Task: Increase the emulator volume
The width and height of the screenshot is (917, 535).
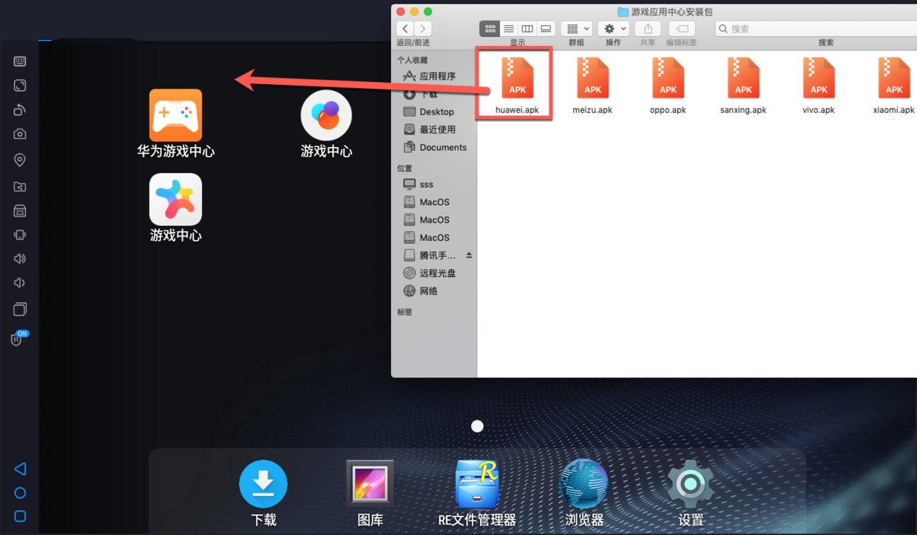Action: pos(20,259)
